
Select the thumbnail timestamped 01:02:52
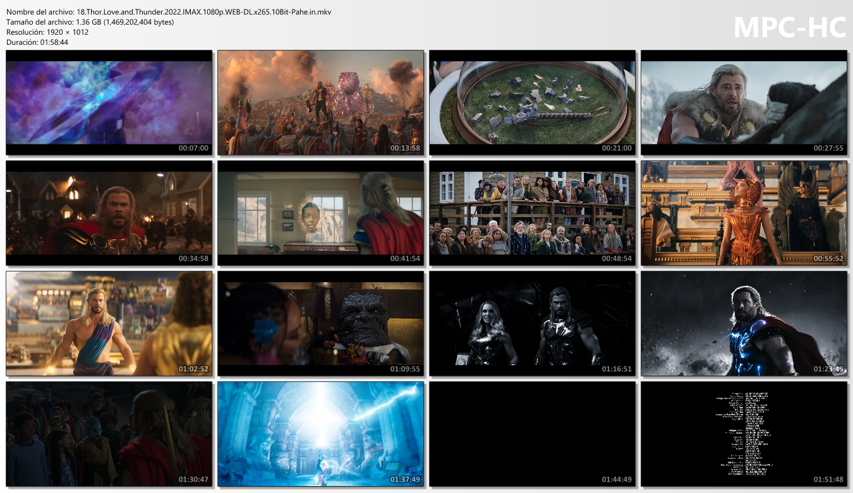point(109,324)
